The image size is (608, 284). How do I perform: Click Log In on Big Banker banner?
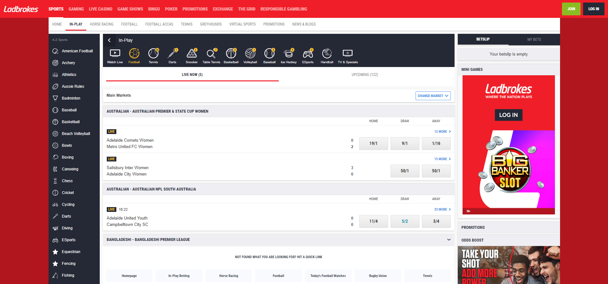click(509, 115)
